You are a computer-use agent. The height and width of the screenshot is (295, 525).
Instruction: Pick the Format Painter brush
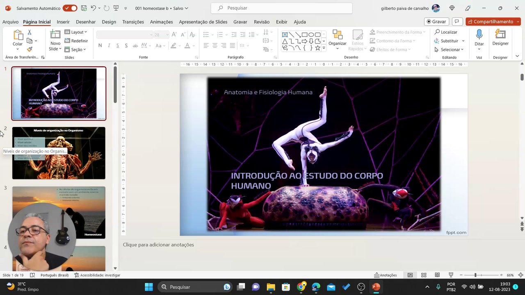click(30, 49)
